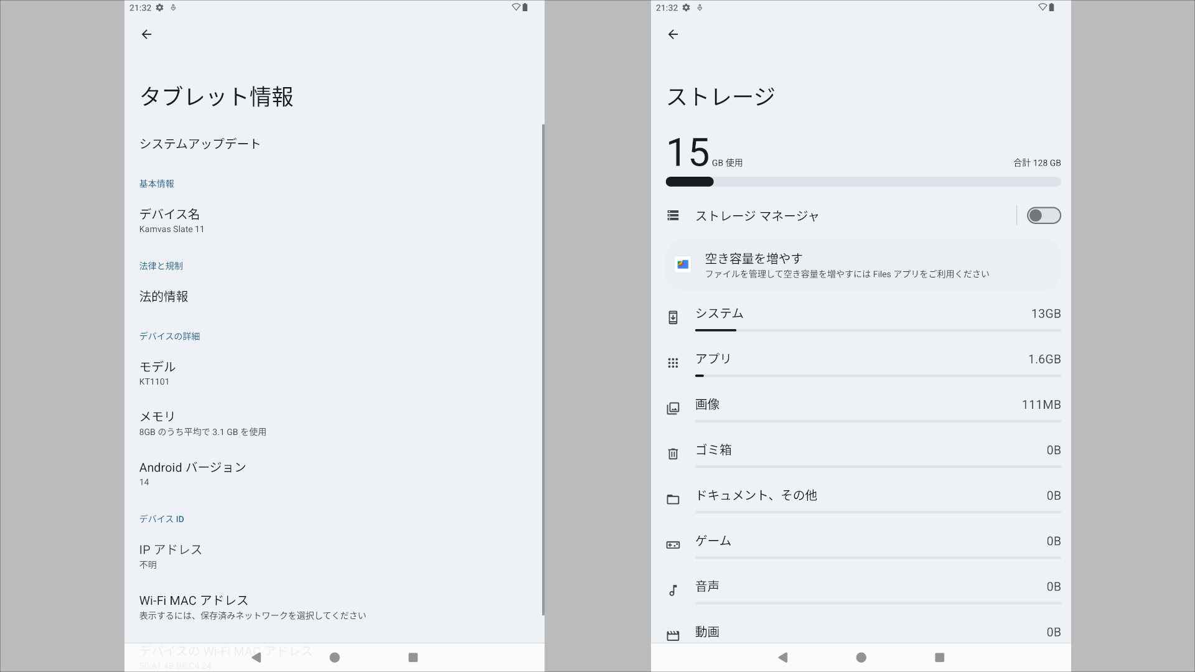Select デバイス名 Kamvas Slate 11
Viewport: 1195px width, 672px height.
click(x=171, y=220)
